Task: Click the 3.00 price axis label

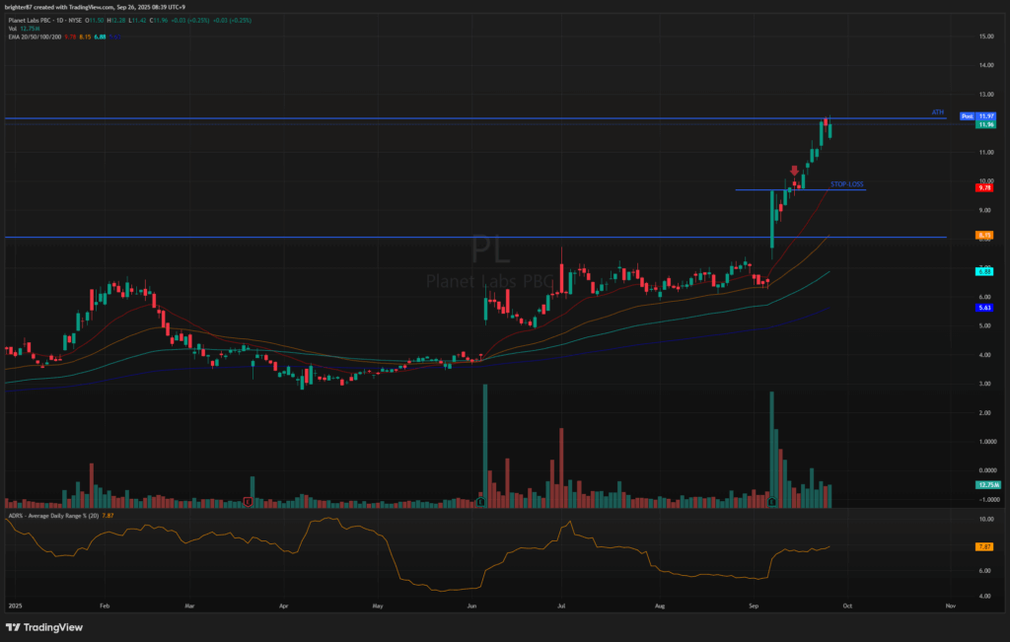Action: [x=985, y=384]
